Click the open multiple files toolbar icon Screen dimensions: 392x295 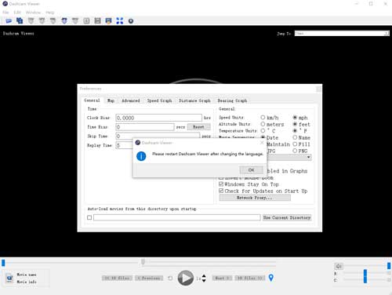(x=20, y=20)
